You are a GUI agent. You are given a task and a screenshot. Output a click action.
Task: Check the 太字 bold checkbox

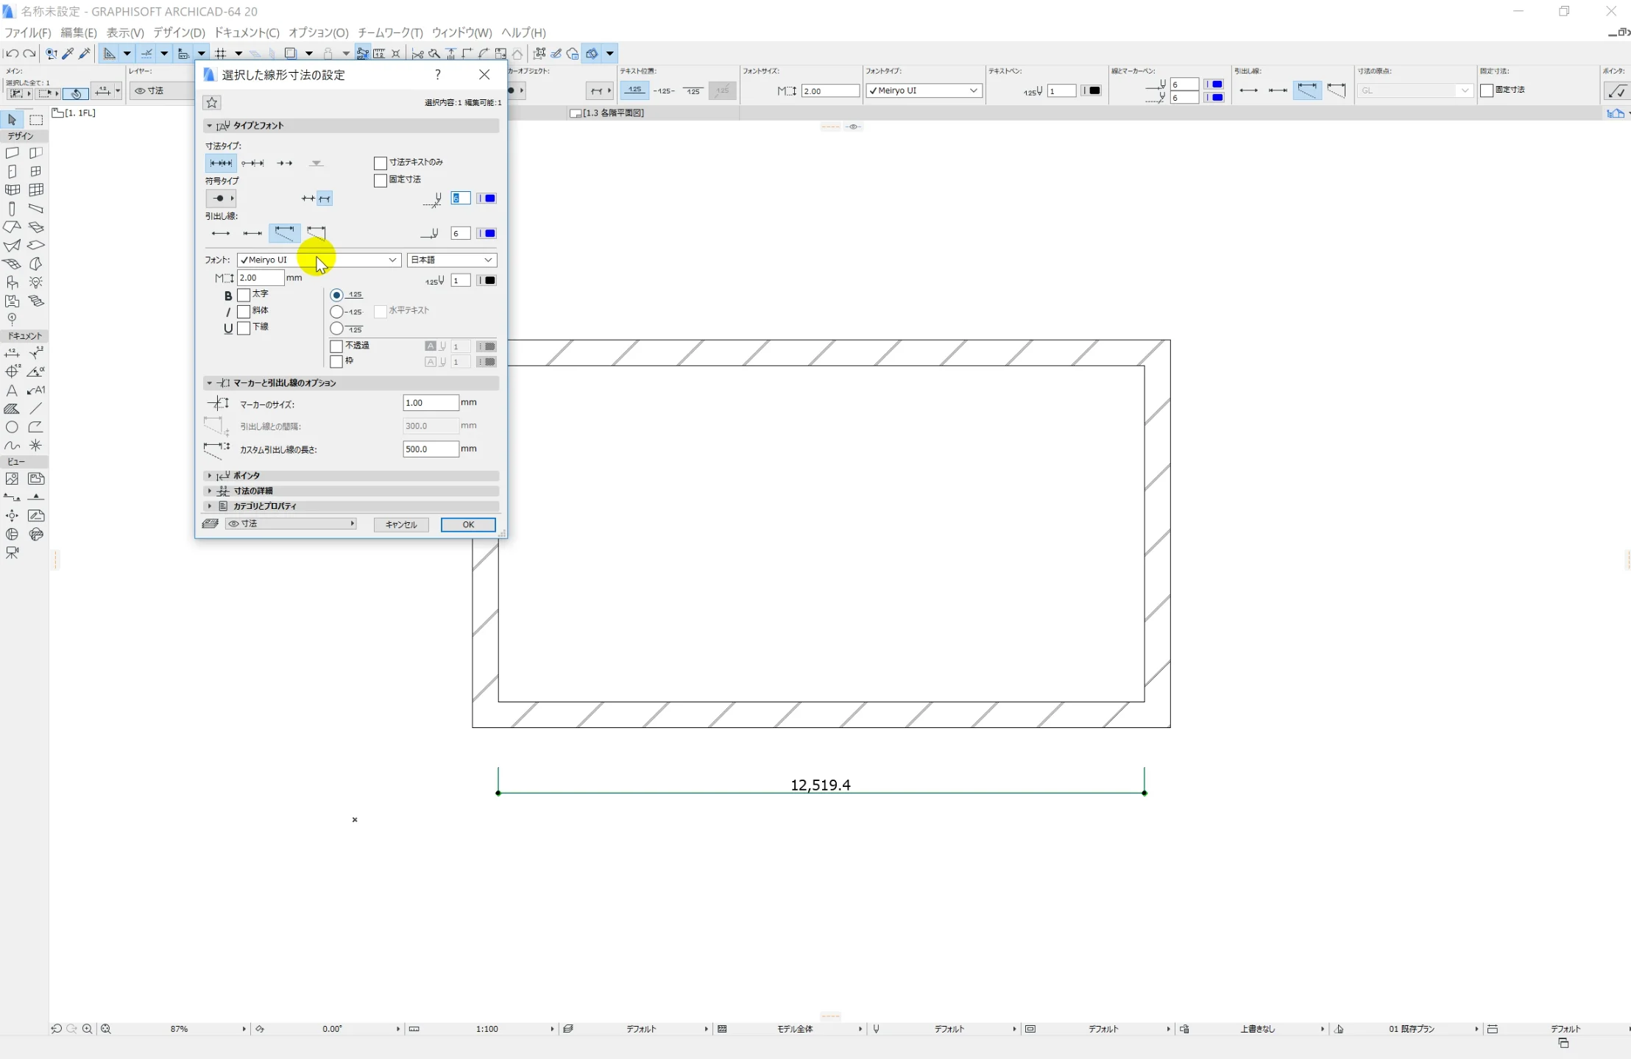(244, 296)
